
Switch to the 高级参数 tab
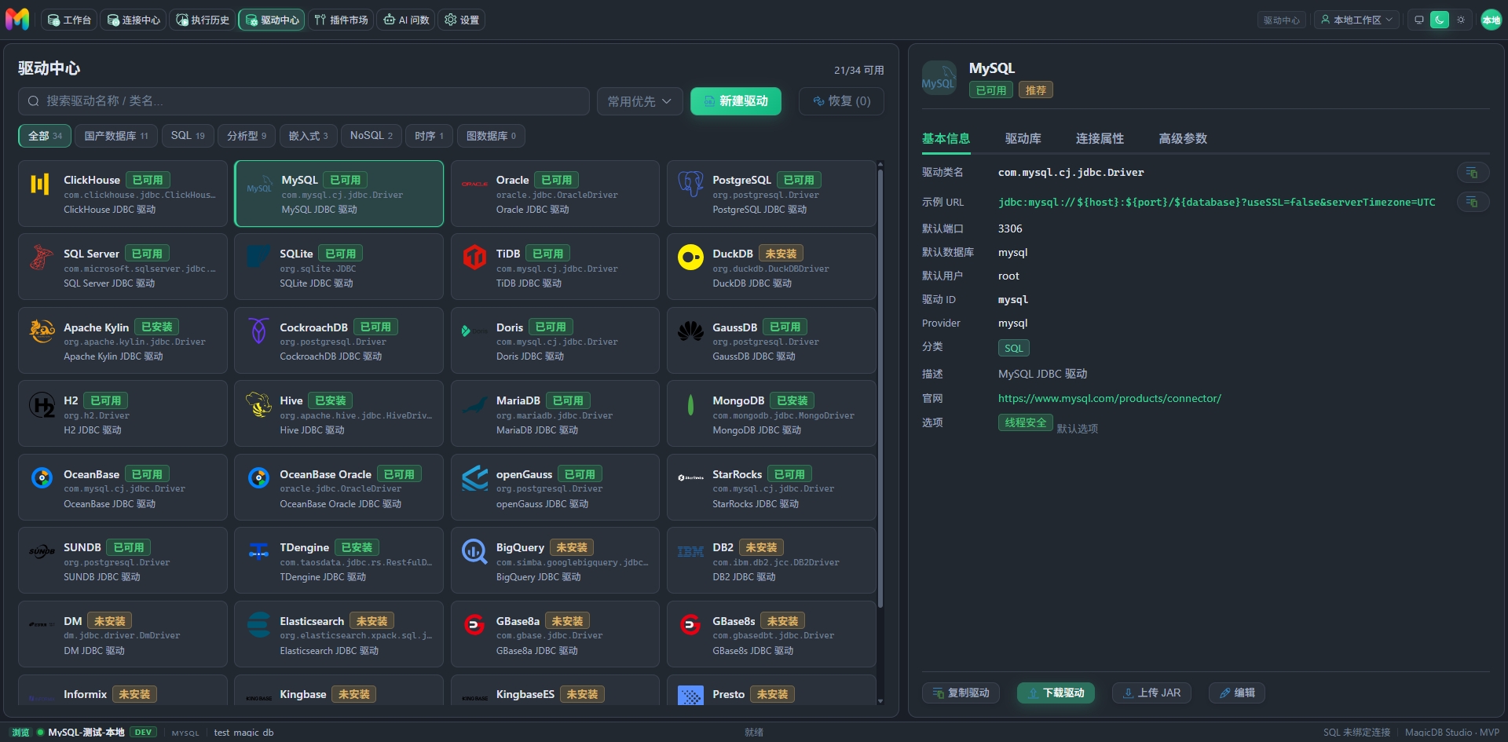click(x=1183, y=139)
